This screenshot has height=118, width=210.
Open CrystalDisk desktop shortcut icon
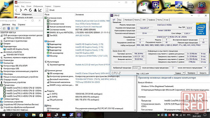coord(178,6)
